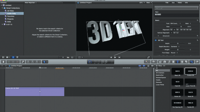
Task: Select the Custom 3D purple timeline clip
Action: [x=35, y=92]
